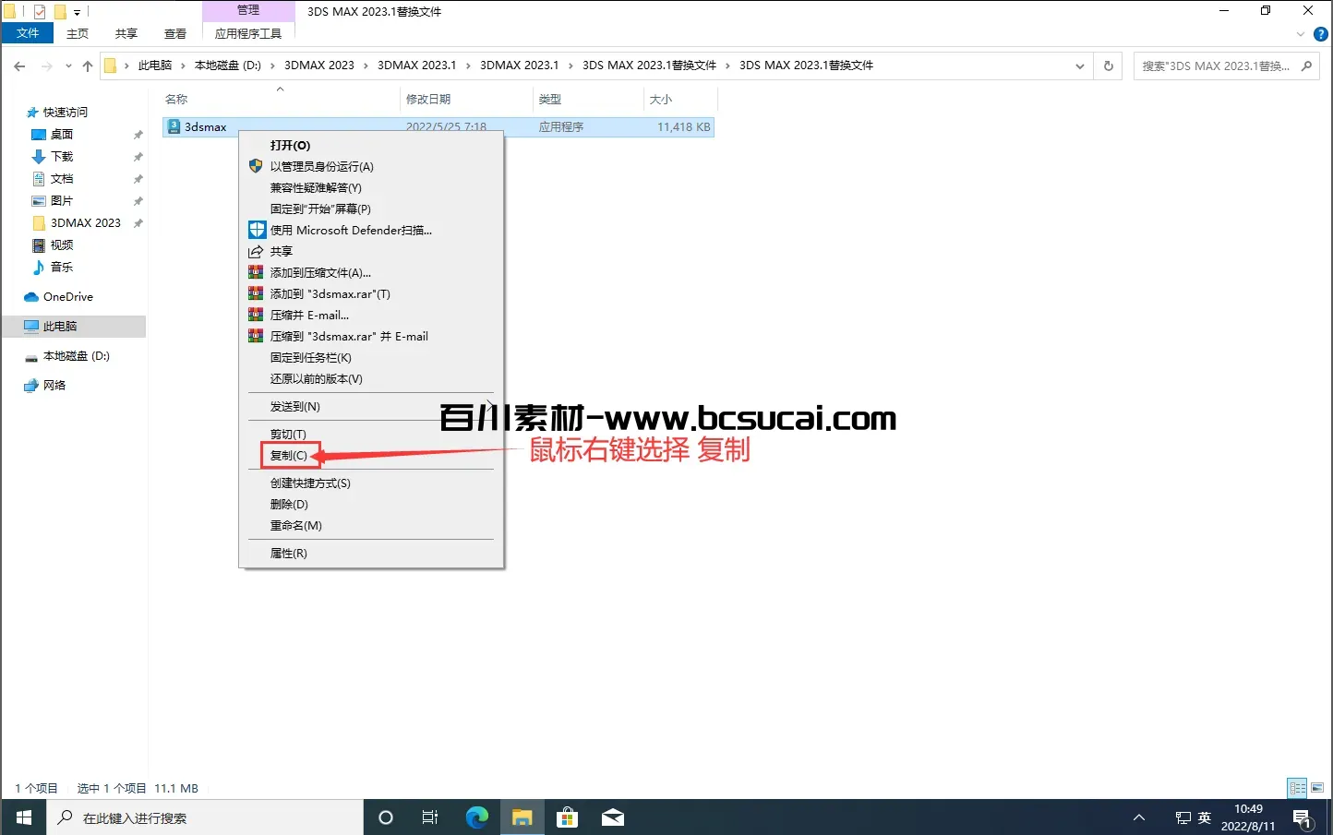Screen dimensions: 1333x835
Task: Click the forward navigation arrow
Action: [x=47, y=66]
